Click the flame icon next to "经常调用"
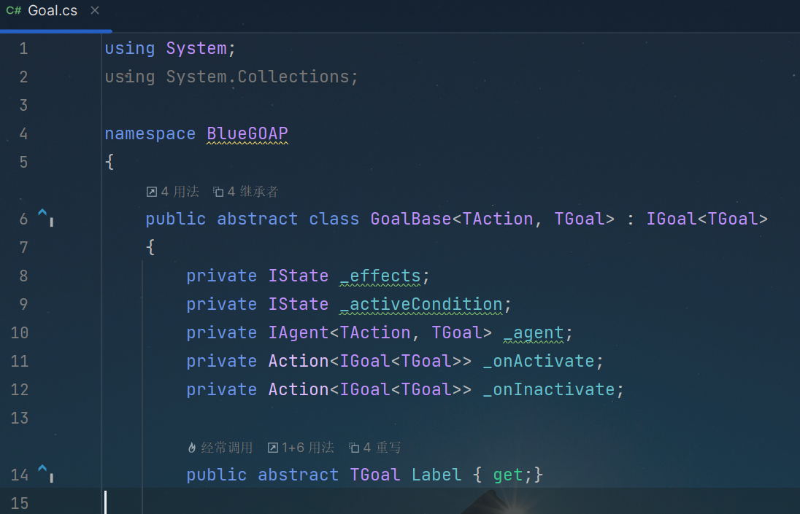800x514 pixels. click(x=192, y=448)
